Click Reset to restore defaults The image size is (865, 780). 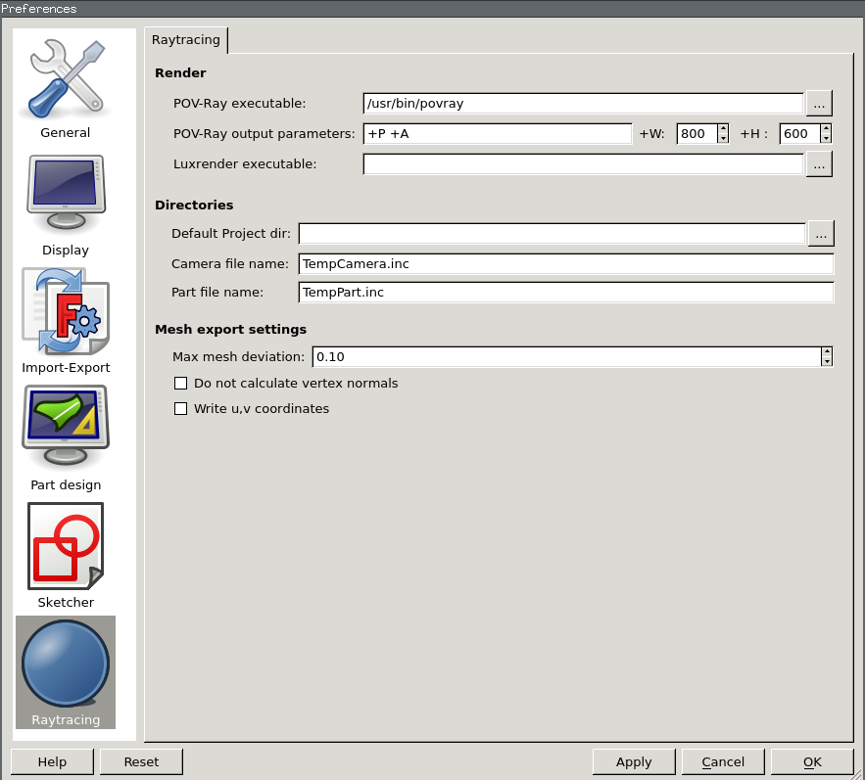(141, 761)
